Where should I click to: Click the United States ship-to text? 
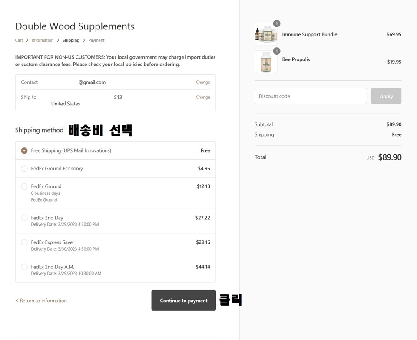(66, 104)
